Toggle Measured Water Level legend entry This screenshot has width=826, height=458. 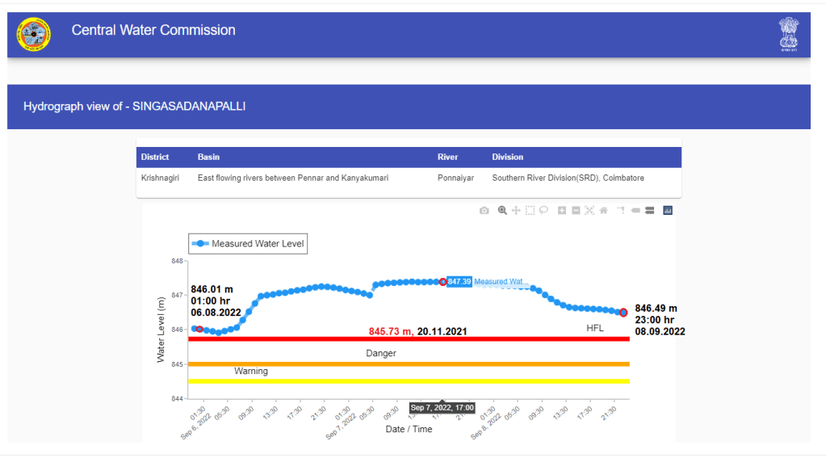click(249, 244)
